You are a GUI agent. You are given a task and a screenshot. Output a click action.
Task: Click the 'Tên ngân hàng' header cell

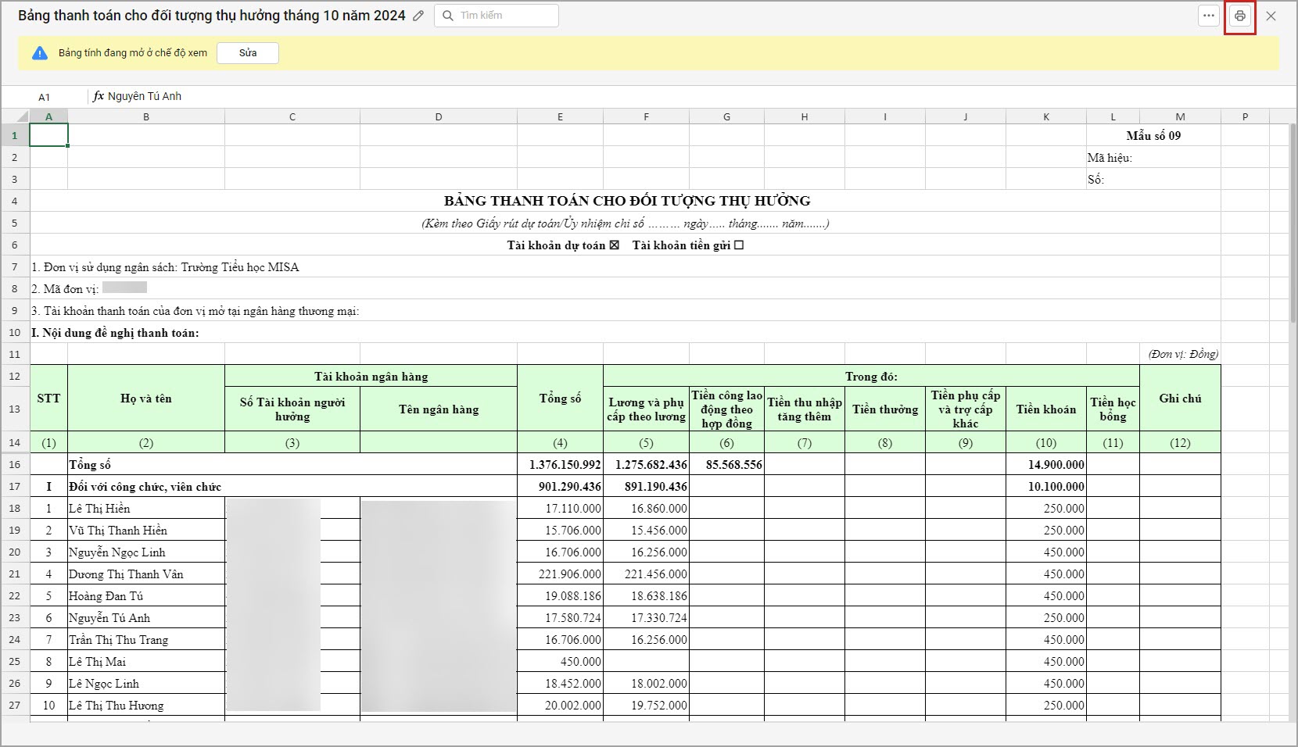click(439, 409)
